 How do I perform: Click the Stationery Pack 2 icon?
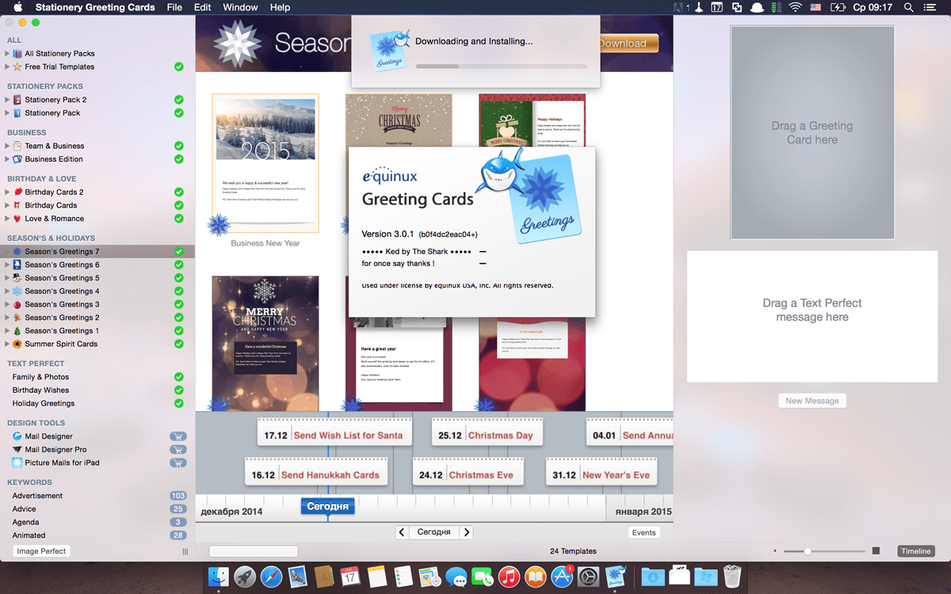17,100
